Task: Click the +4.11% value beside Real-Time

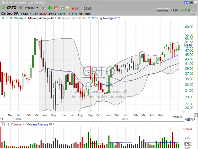Action: click(185, 10)
